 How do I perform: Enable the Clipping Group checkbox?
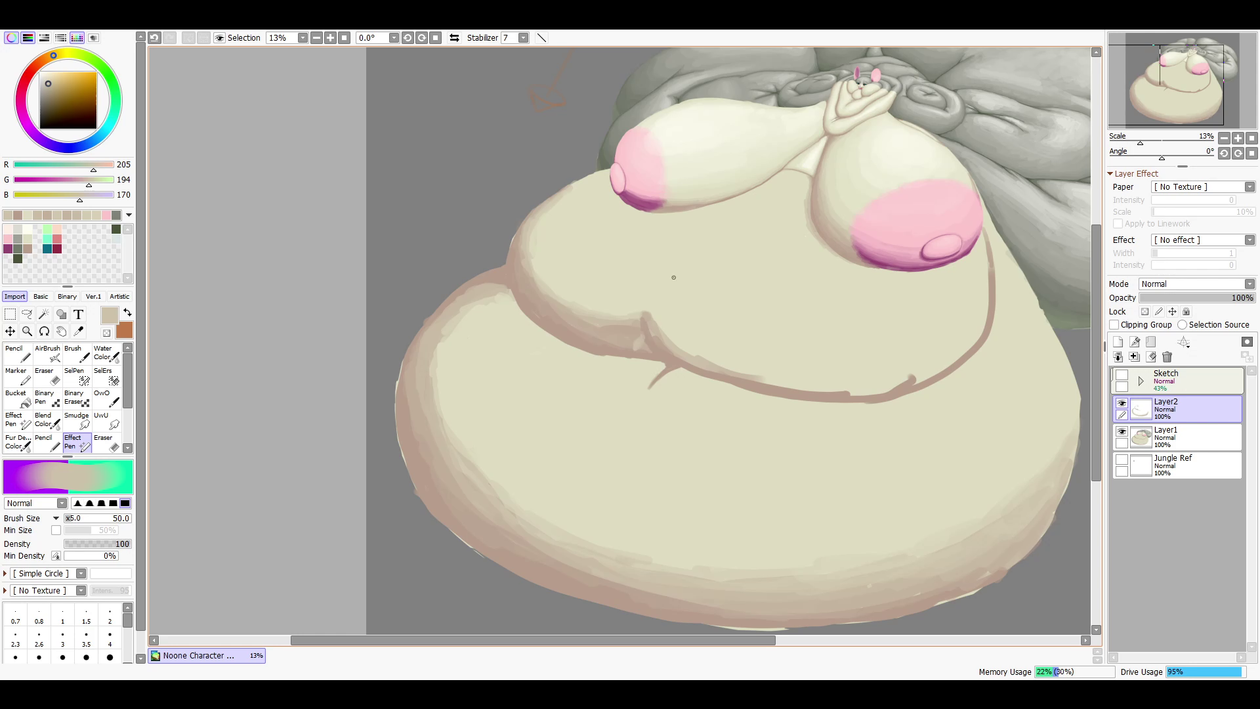tap(1114, 325)
